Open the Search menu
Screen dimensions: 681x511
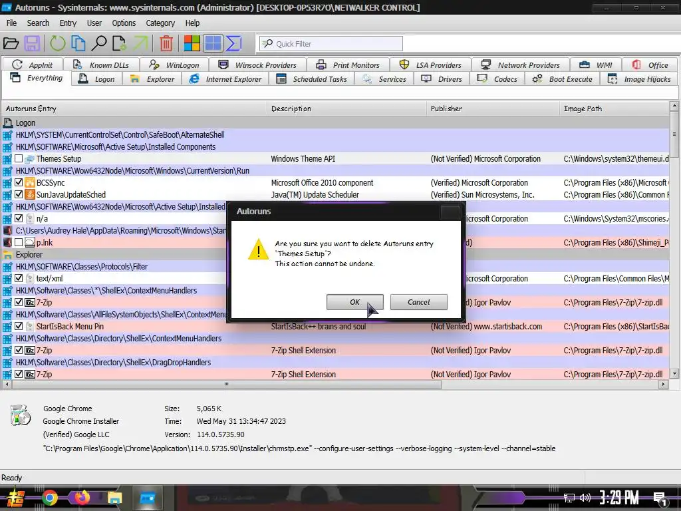pyautogui.click(x=38, y=23)
